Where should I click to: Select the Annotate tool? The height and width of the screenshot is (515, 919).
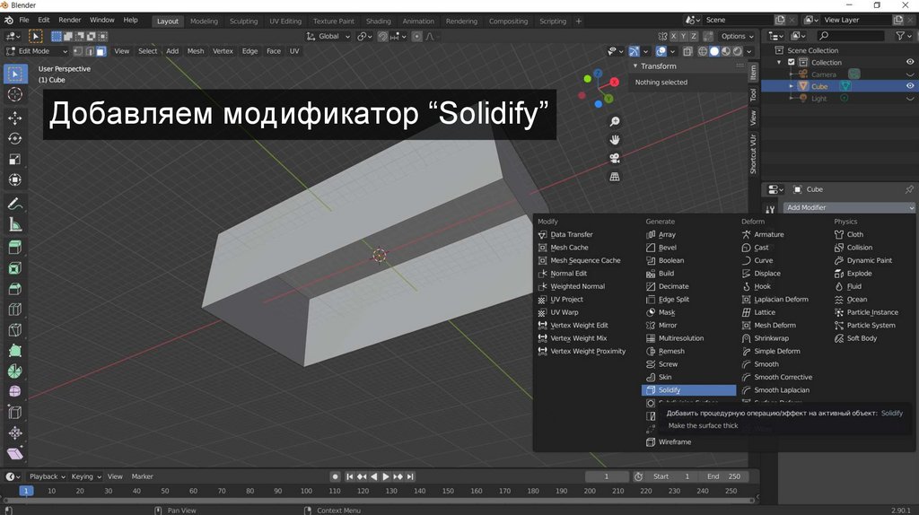click(x=15, y=204)
